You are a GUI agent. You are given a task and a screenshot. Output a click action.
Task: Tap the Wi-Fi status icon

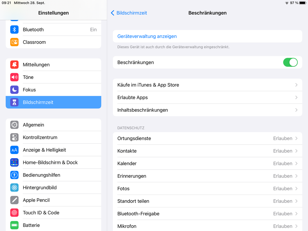pyautogui.click(x=287, y=3)
